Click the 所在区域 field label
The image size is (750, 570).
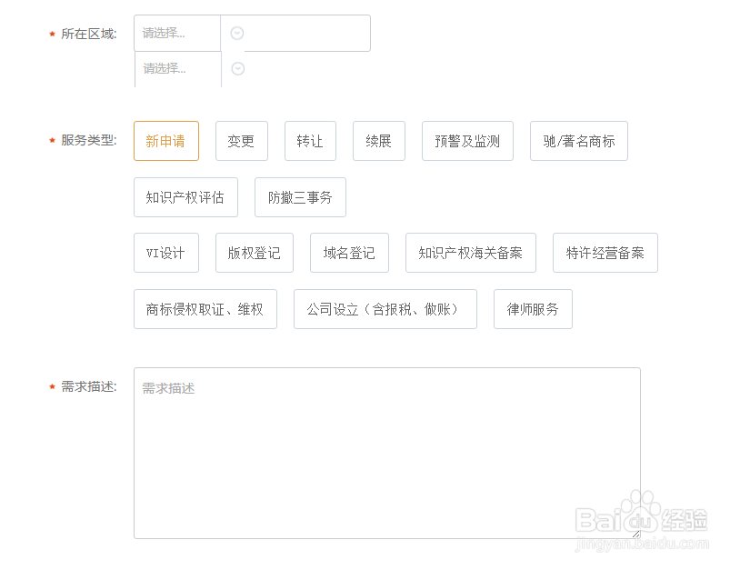pyautogui.click(x=88, y=34)
